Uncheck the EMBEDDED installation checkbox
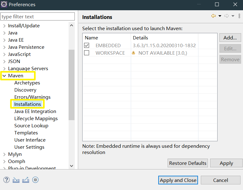Screen dimensions: 243x190 [87, 46]
